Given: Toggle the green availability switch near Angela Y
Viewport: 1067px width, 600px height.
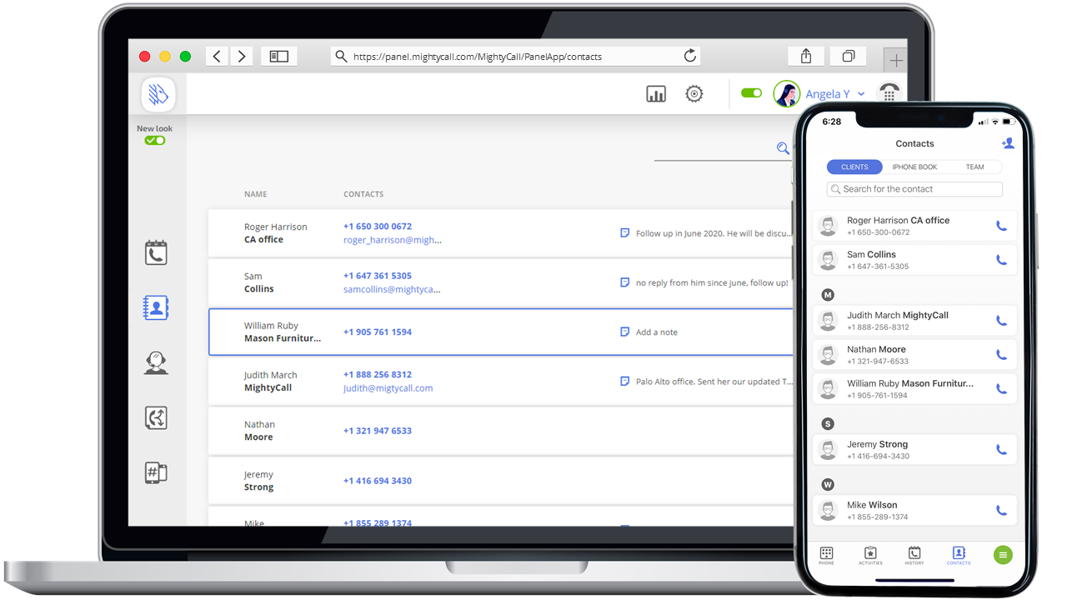Looking at the screenshot, I should (751, 93).
